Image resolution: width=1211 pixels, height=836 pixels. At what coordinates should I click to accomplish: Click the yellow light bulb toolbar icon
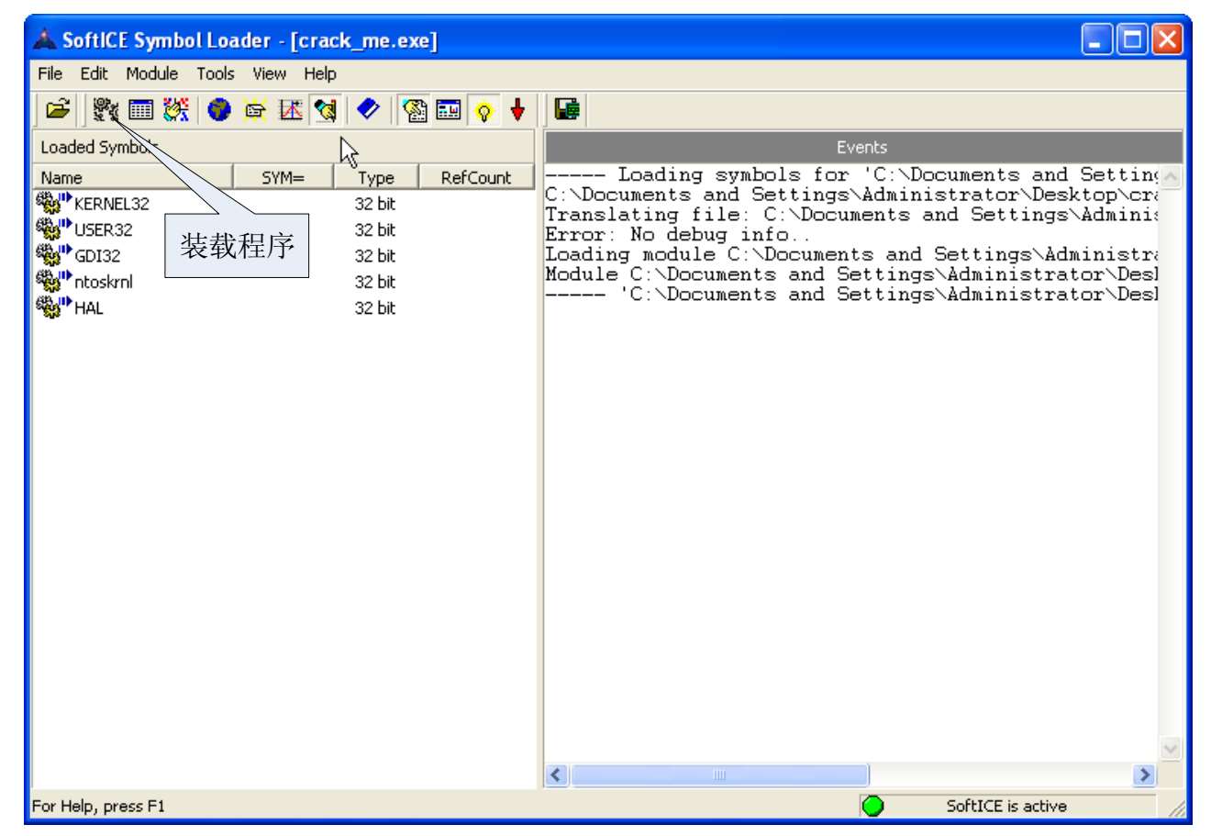(483, 110)
